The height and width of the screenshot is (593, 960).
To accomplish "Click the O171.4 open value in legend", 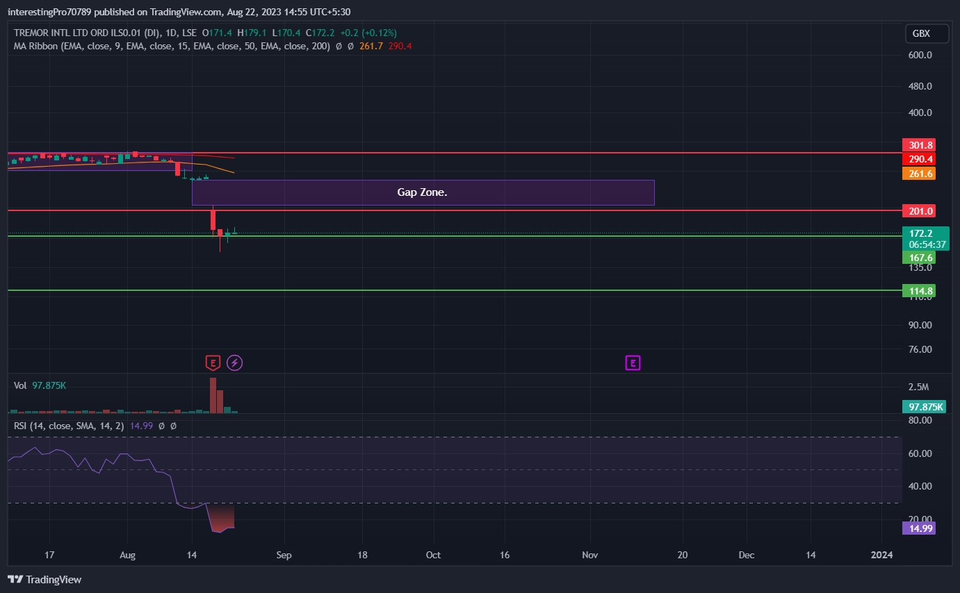I will click(x=215, y=33).
